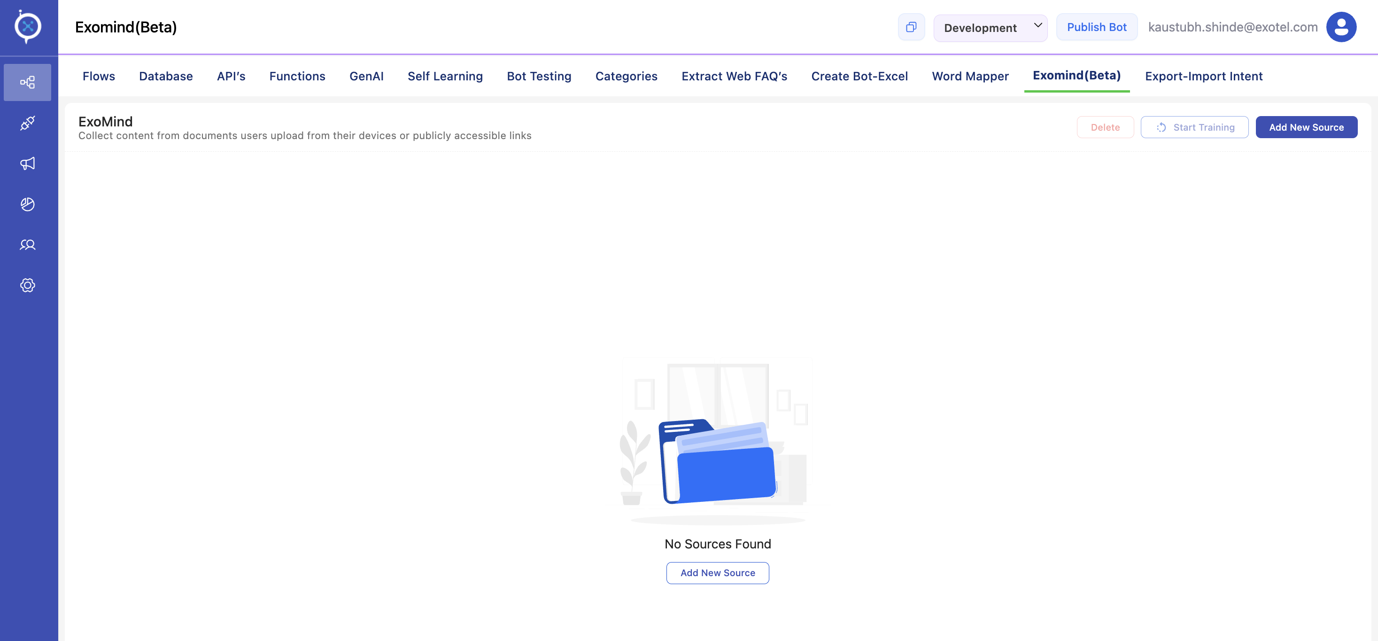1378x641 pixels.
Task: Click the blue Add New Source button
Action: pos(1306,127)
